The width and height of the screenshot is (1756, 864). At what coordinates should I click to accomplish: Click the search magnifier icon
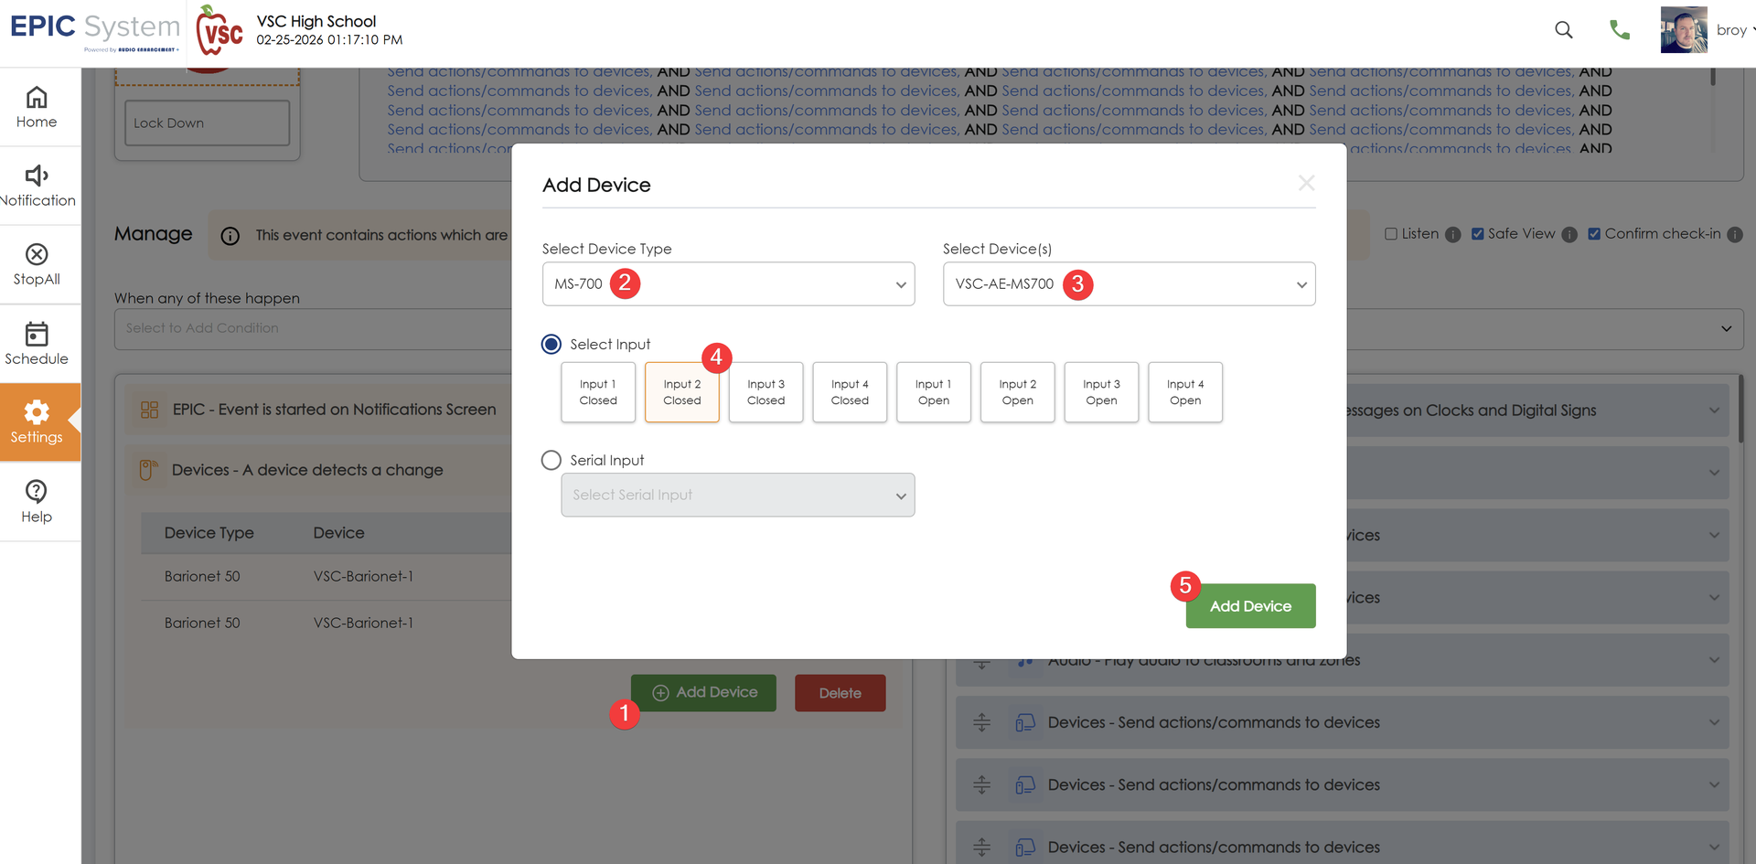1563,30
